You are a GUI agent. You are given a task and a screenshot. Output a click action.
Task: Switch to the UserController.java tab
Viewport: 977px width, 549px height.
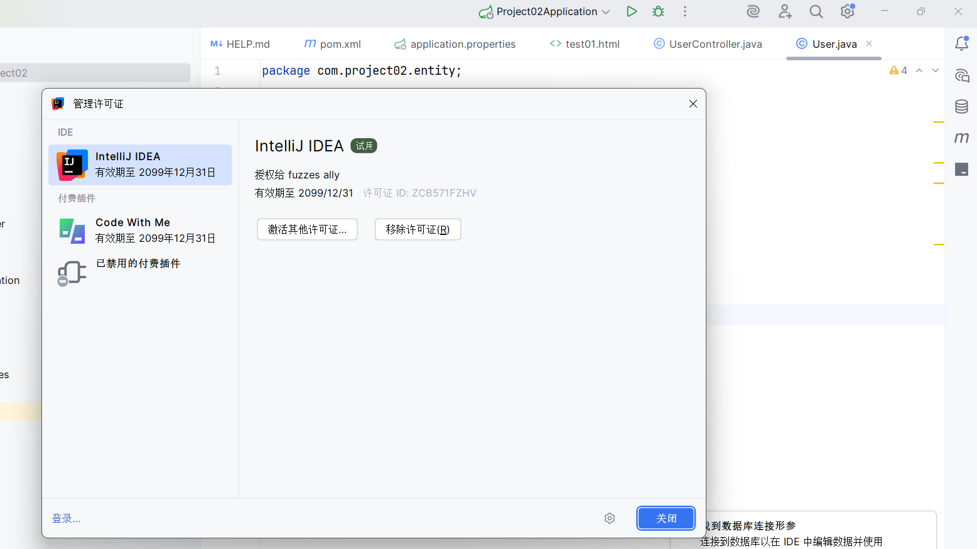point(708,43)
